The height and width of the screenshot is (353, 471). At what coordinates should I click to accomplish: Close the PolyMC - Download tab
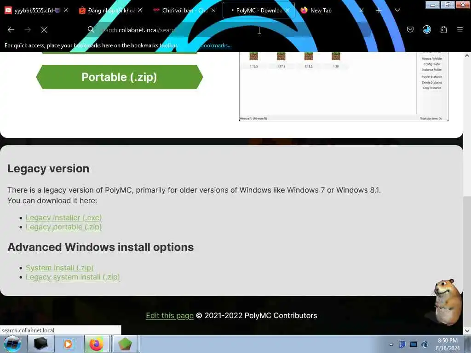[287, 10]
